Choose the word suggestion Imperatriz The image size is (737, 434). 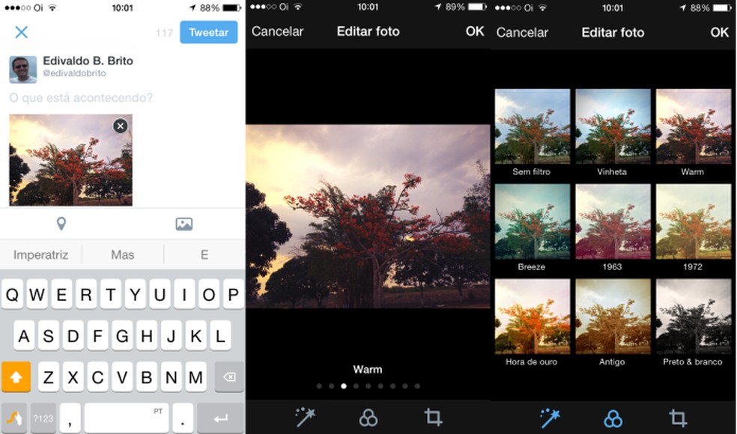(x=40, y=254)
